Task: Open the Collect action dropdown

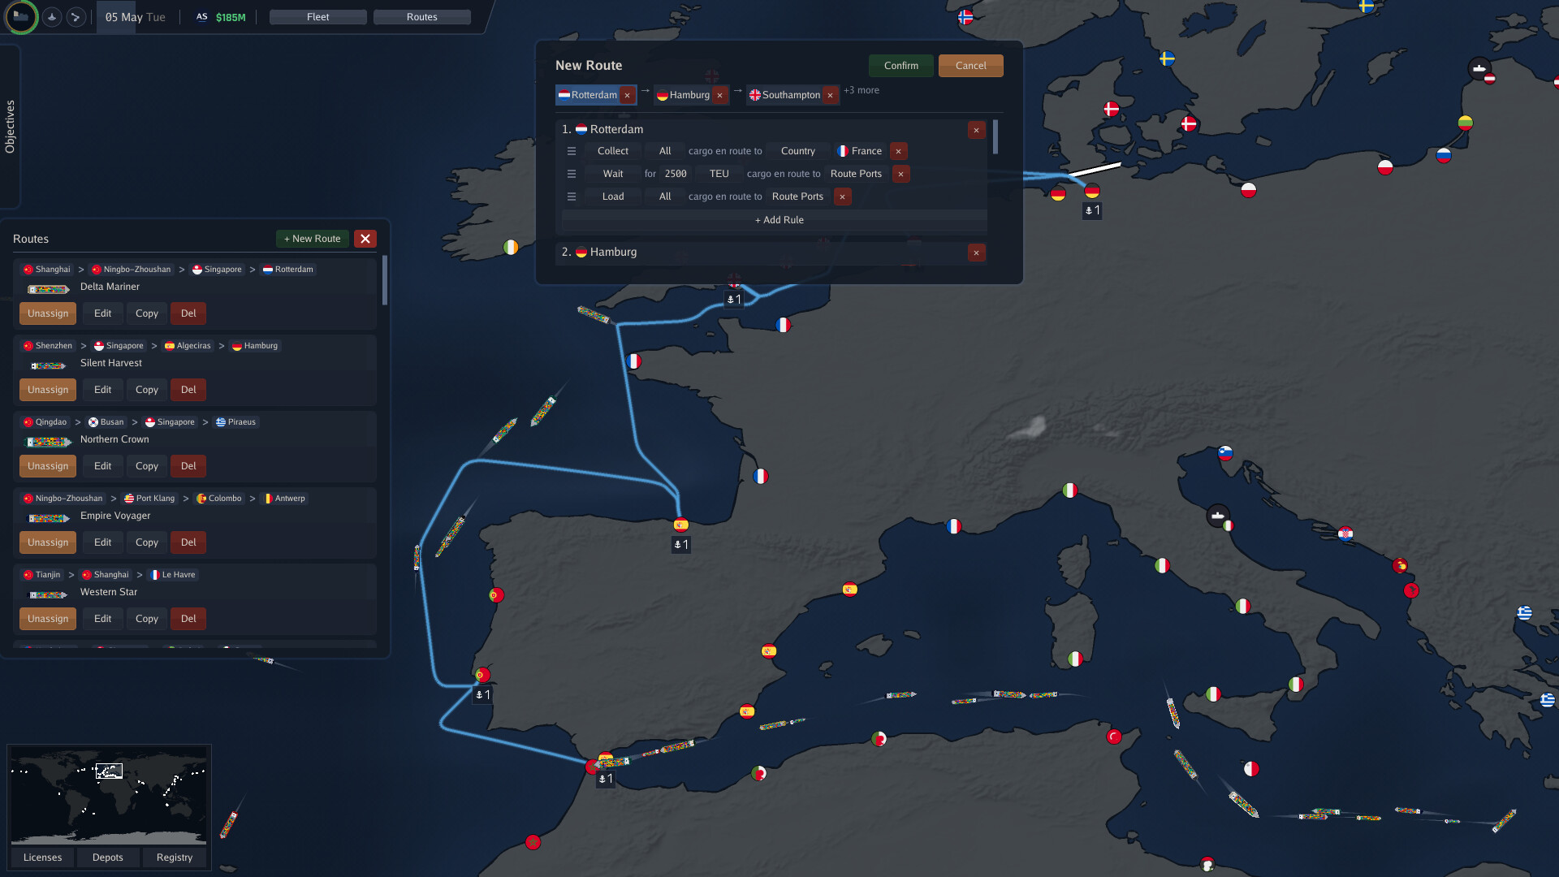Action: click(x=613, y=151)
